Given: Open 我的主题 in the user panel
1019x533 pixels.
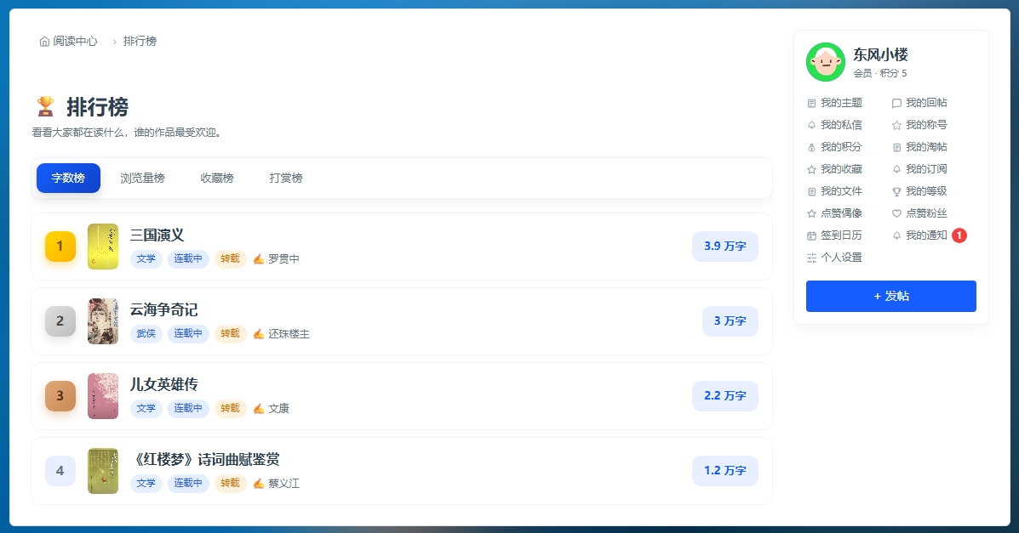Looking at the screenshot, I should (834, 103).
